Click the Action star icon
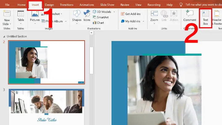Screen dimensions: 222x125 point(174,14)
